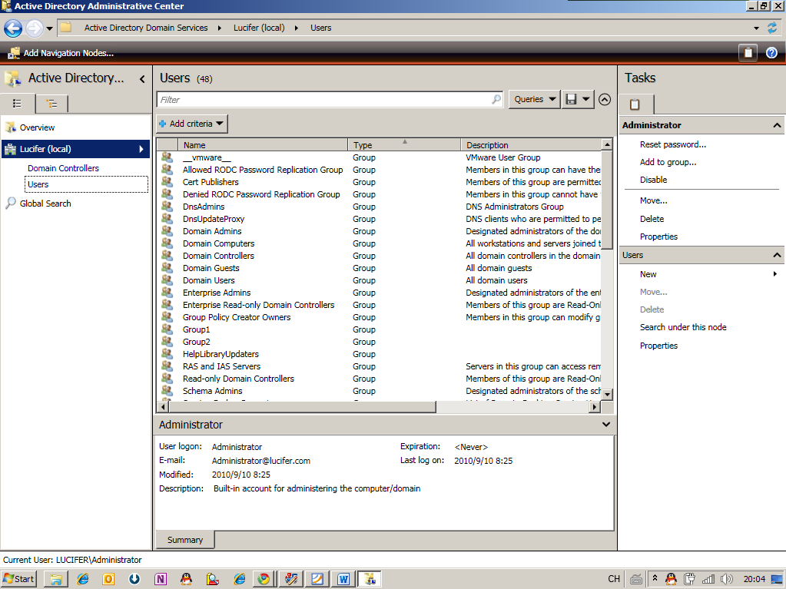Open Add Navigation Nodes
The height and width of the screenshot is (589, 786).
coord(61,53)
